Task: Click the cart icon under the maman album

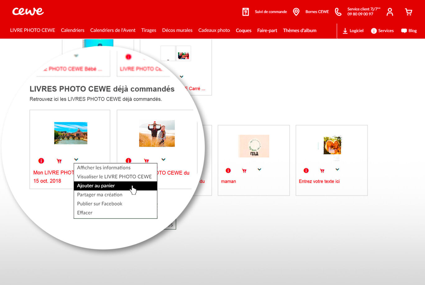Action: pos(244,170)
